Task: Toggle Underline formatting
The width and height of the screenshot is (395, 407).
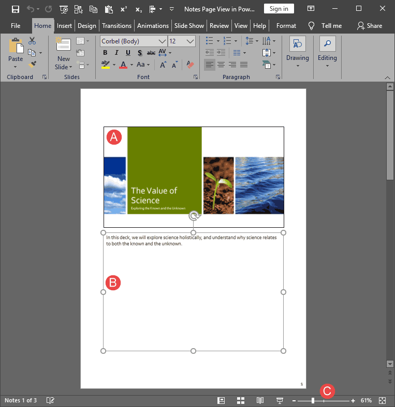Action: tap(128, 53)
